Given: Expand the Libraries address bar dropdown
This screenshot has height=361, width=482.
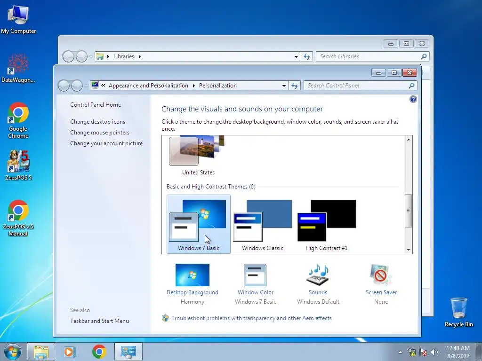Looking at the screenshot, I should tap(296, 56).
